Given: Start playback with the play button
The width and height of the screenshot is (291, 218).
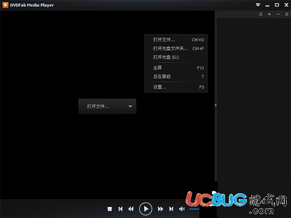Looking at the screenshot, I should [x=145, y=209].
